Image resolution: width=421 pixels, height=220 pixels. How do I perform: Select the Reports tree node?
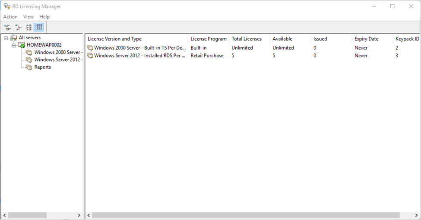point(42,67)
